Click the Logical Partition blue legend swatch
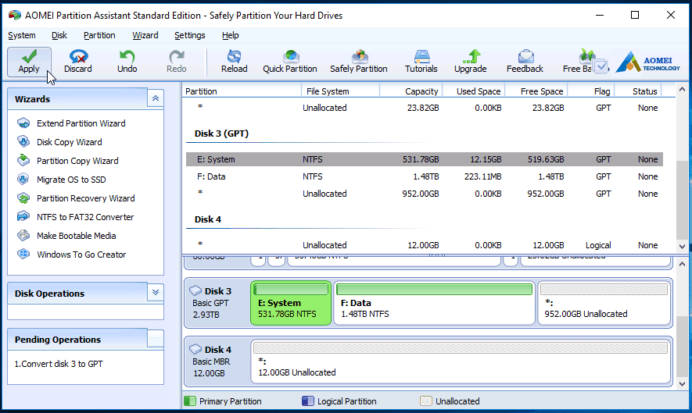Viewport: 692px width, 413px height. pyautogui.click(x=307, y=401)
